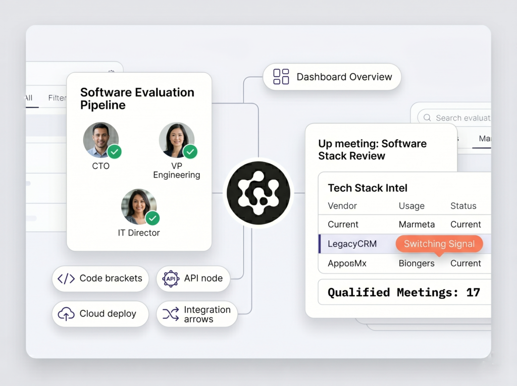Click the Vendor column header
This screenshot has width=517, height=386.
(x=342, y=206)
